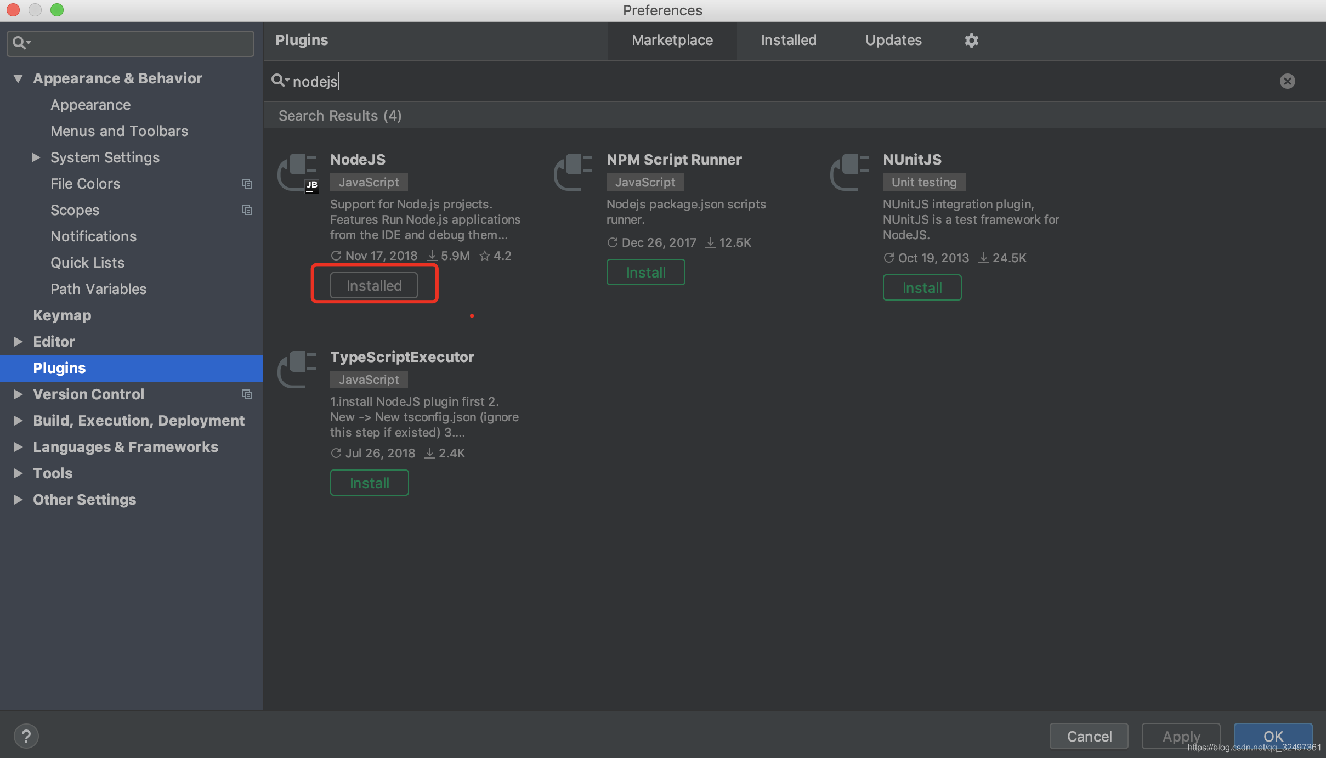Click the File Colors project-level icon
Image resolution: width=1326 pixels, height=758 pixels.
pyautogui.click(x=247, y=184)
